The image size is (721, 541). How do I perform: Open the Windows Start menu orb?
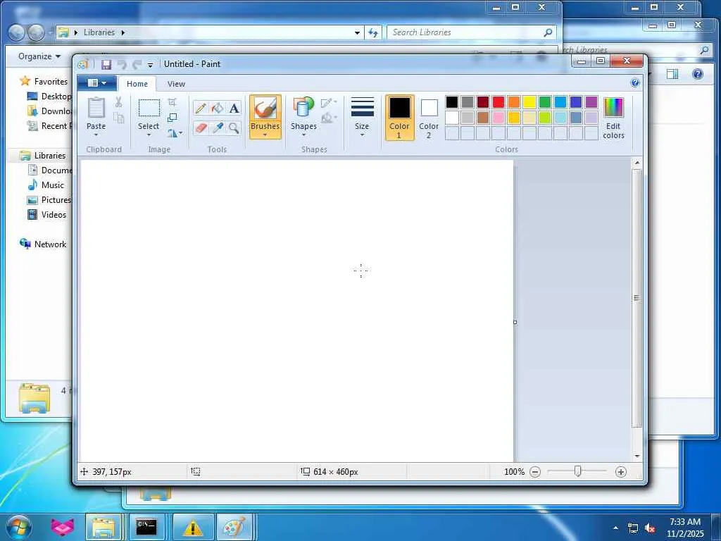[18, 527]
